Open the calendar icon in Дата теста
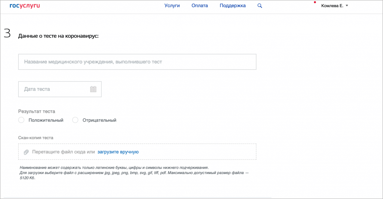This screenshot has width=383, height=199. 93,89
